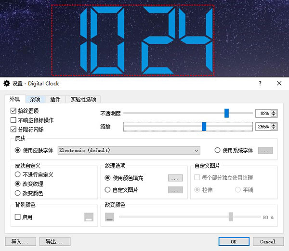Click the system font browse button
Screen dimensions: 289x251
click(265, 150)
